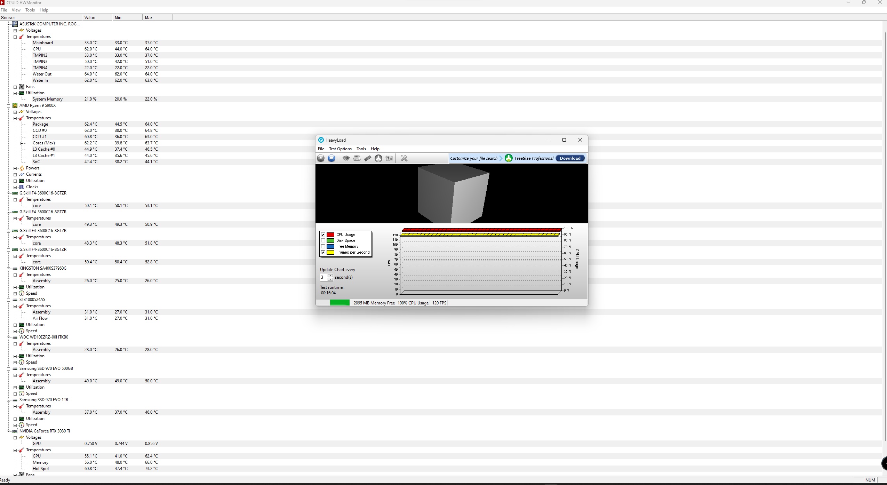Image resolution: width=887 pixels, height=485 pixels.
Task: Expand Fans under ASUSTeK mainboard
Action: click(15, 87)
